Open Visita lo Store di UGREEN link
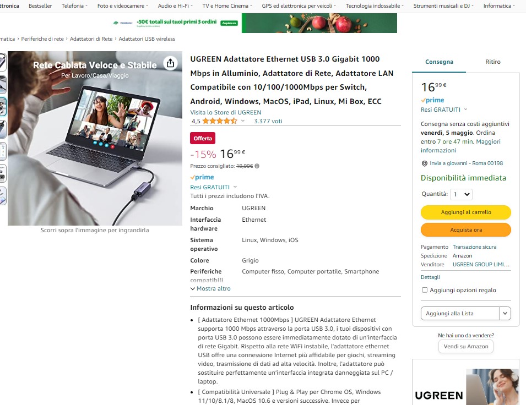Screen dimensions: 526x405 (225, 112)
